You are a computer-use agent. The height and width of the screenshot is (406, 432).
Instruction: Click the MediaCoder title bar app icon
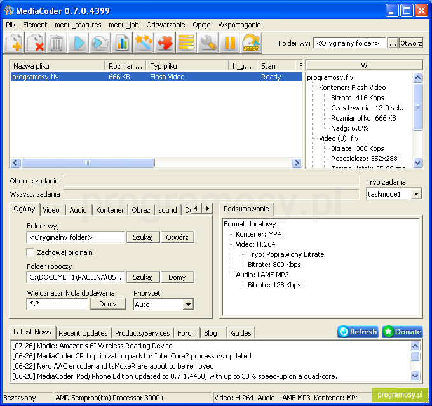9,11
